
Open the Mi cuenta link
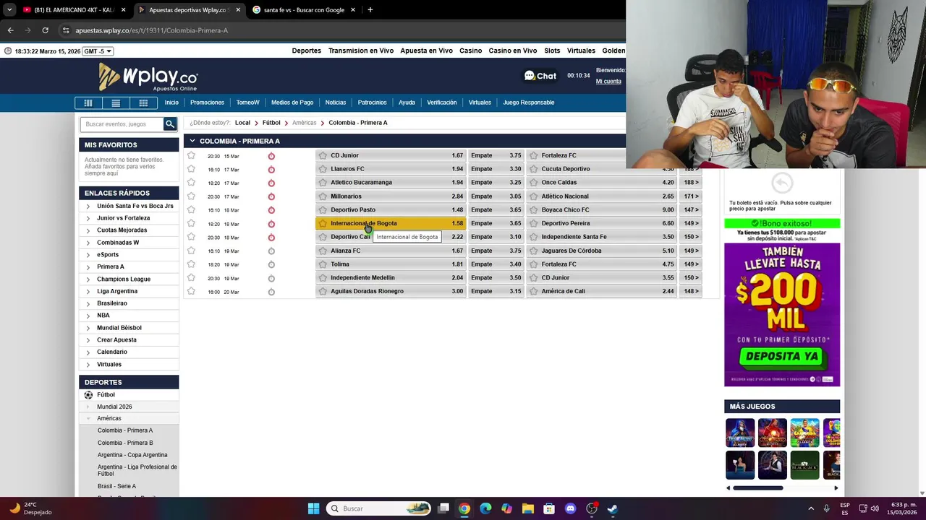click(x=608, y=82)
